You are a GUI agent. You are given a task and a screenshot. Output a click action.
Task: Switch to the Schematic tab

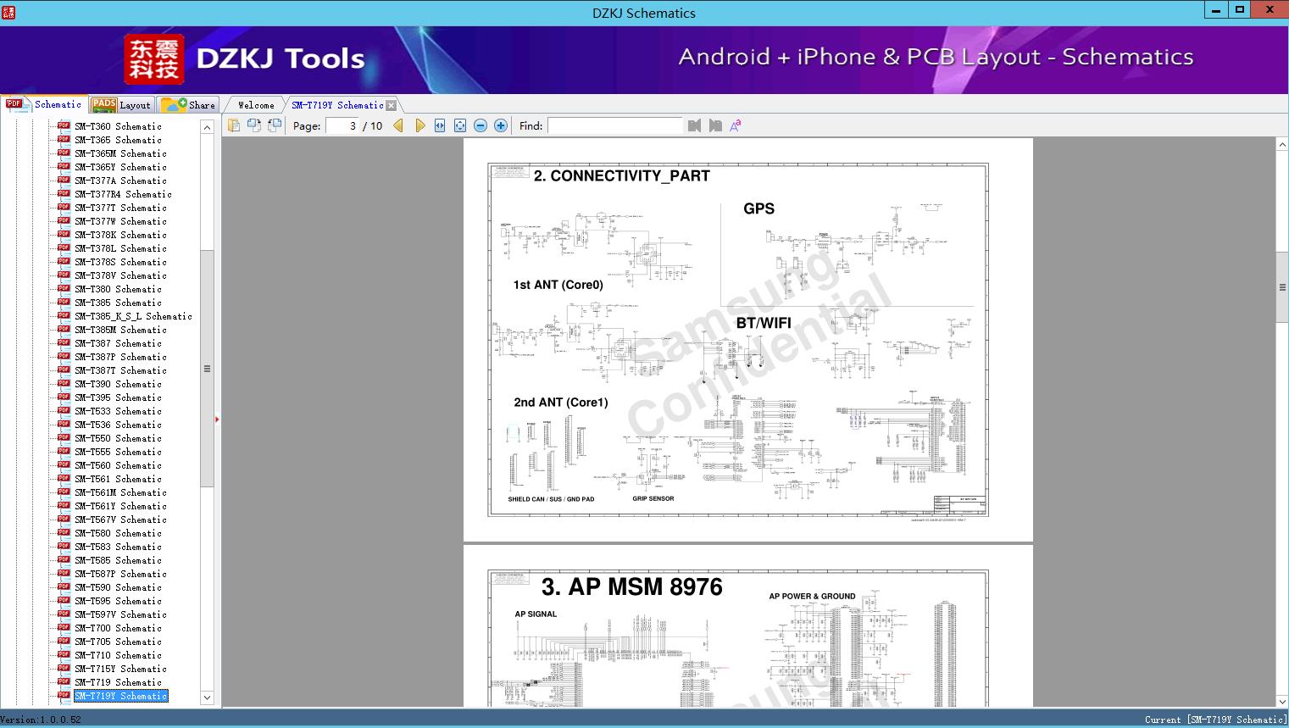44,104
